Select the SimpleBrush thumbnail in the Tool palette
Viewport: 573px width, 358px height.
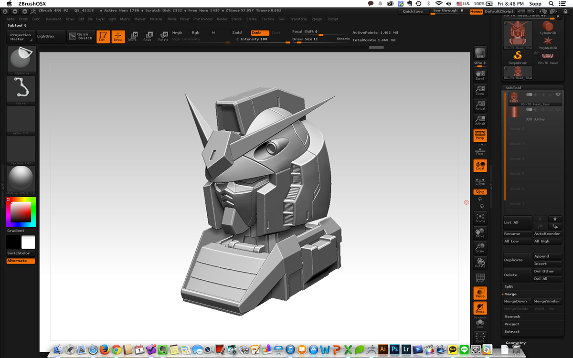click(x=518, y=55)
